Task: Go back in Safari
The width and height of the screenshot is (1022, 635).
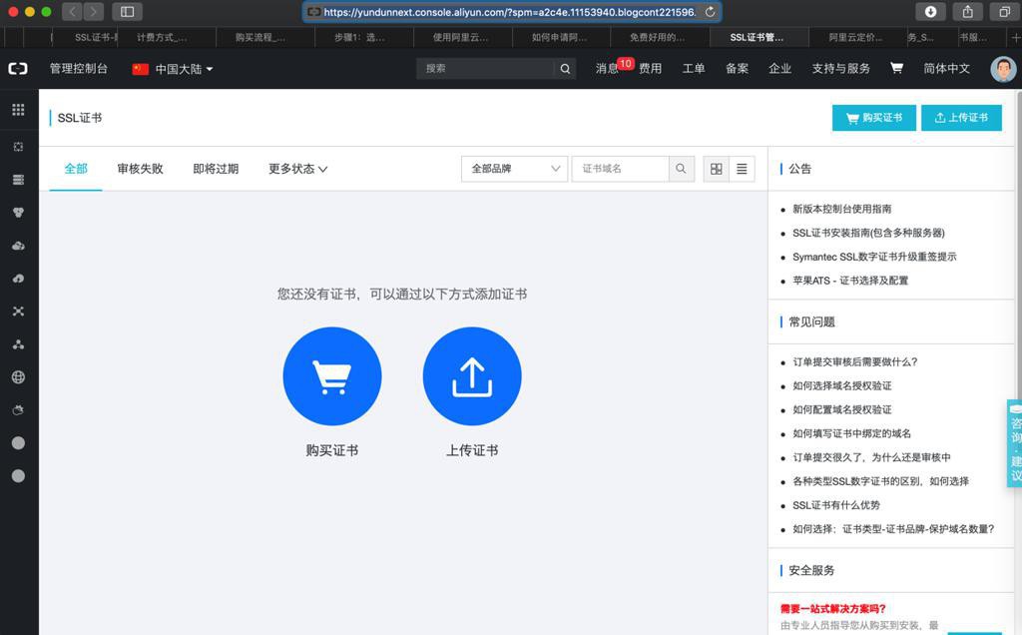Action: click(72, 12)
